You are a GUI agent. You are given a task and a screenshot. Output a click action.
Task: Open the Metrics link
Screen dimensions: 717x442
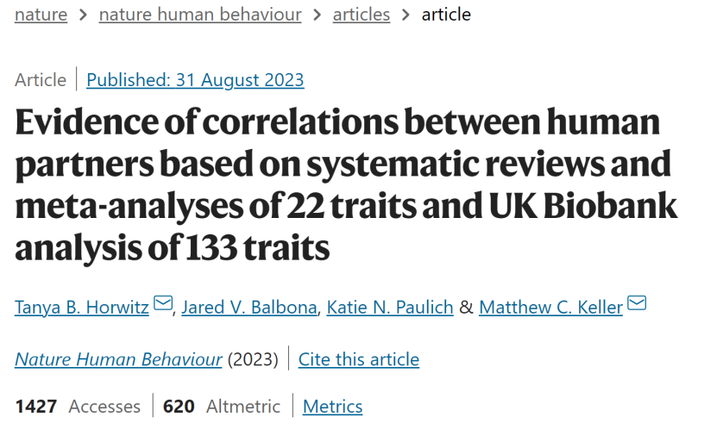pos(332,407)
